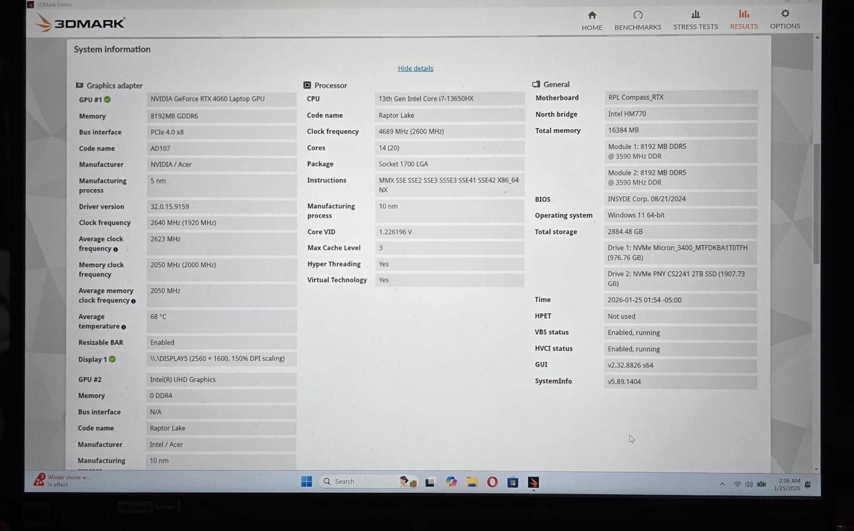
Task: Click the green check next to Display 1
Action: (112, 359)
